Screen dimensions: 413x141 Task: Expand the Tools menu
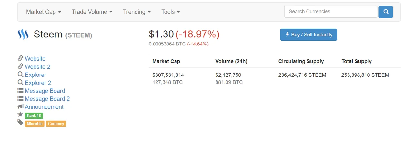[170, 12]
